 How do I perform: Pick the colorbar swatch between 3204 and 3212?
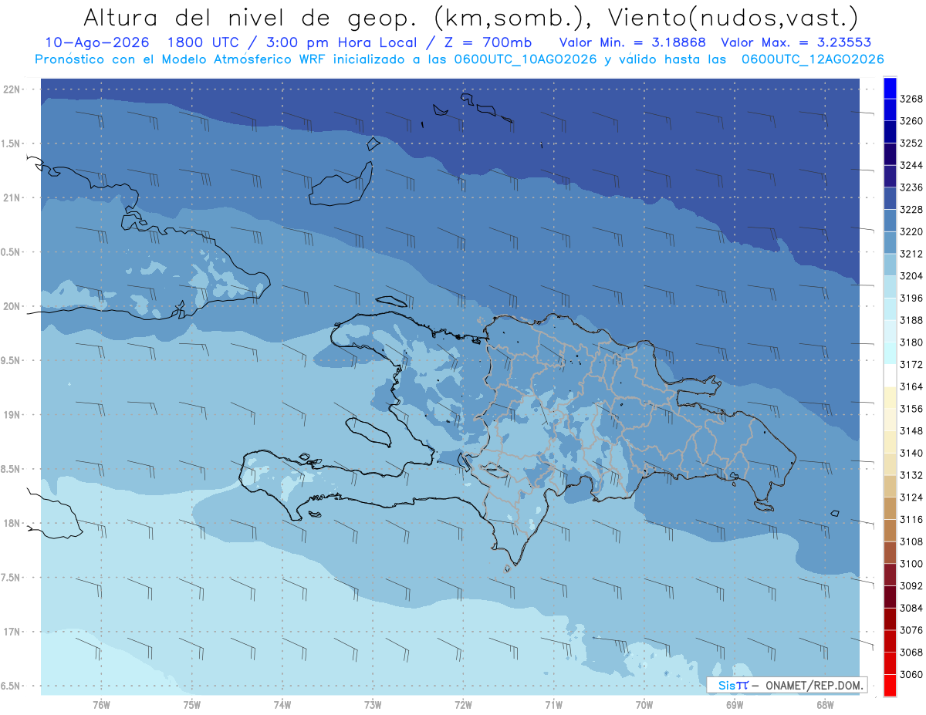tap(890, 265)
